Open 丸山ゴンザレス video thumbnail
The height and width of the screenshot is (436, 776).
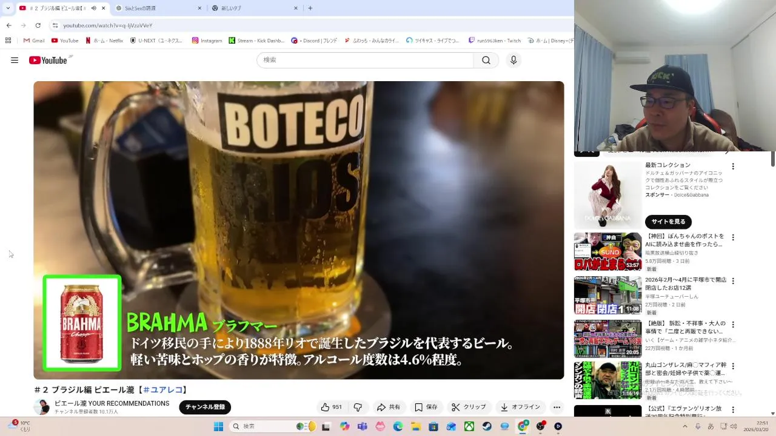[607, 380]
